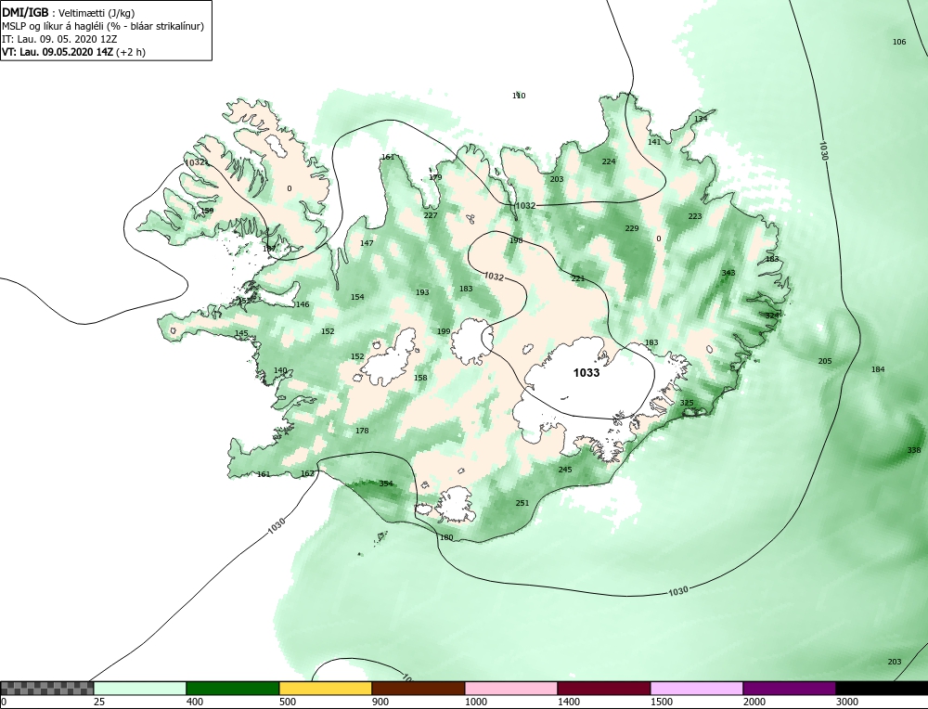The image size is (928, 709).
Task: Click the "IT: Lau. 09. 05. 2020 12Z" line
Action: [59, 39]
